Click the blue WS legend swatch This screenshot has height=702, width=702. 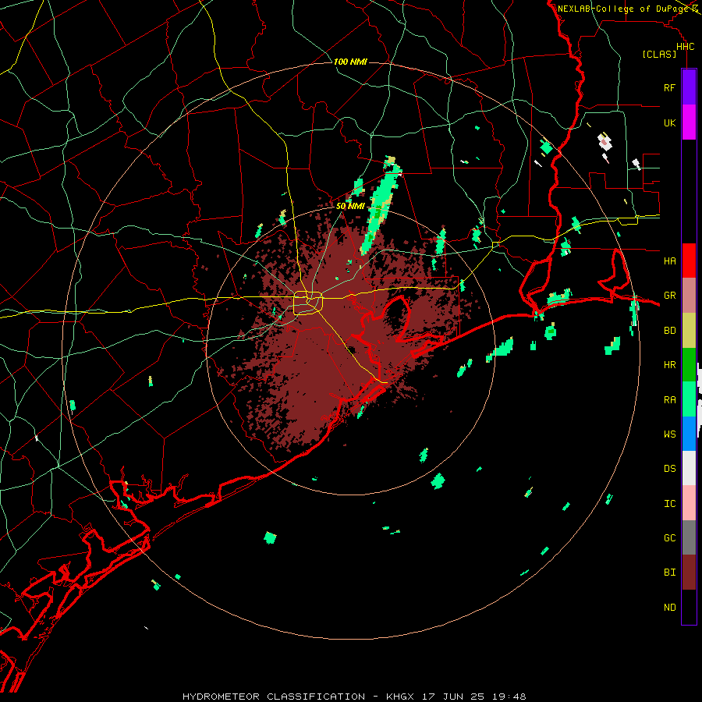click(x=689, y=434)
